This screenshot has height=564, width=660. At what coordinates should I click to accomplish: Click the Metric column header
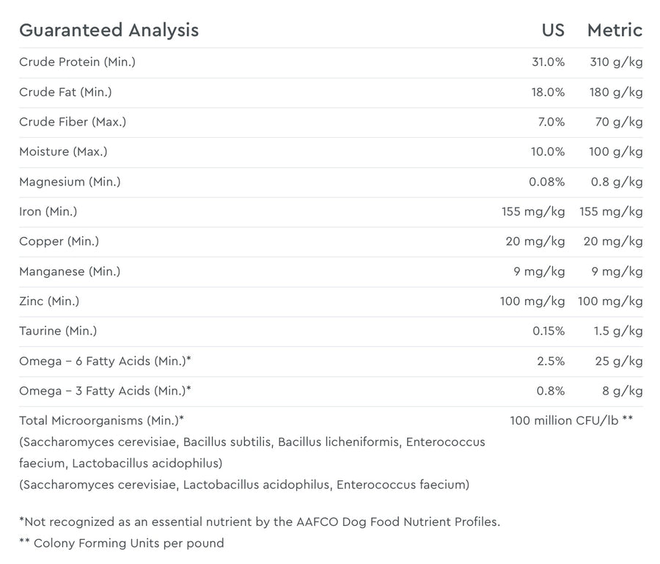(615, 30)
